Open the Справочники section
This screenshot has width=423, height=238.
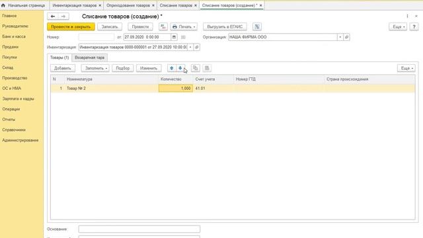click(14, 130)
